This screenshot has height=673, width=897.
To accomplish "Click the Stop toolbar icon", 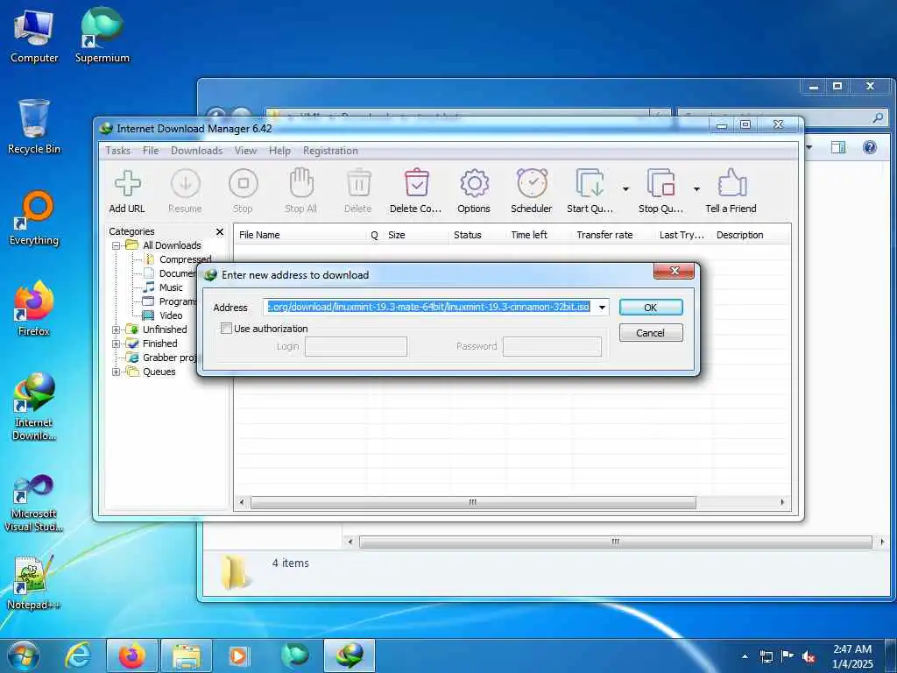I will 244,184.
